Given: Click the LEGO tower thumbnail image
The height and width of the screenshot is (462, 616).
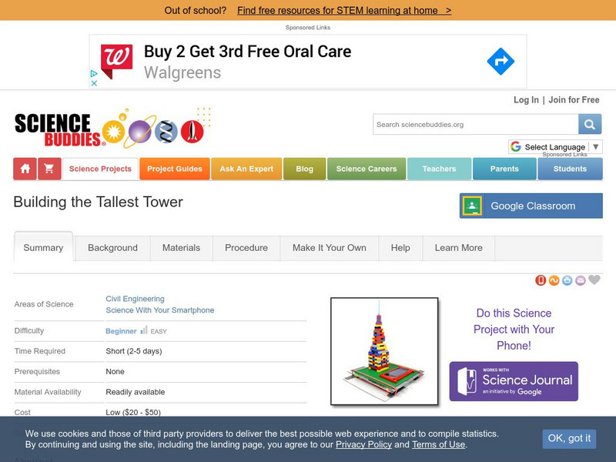Looking at the screenshot, I should pos(384,351).
